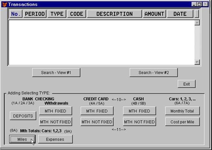
Task: Click the PERIOD column header
Action: click(35, 14)
